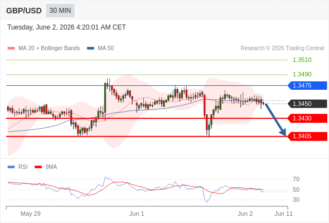Click the date line 'Tuesday, June 2, 2026 4:20:01 AM CET'

click(x=66, y=27)
